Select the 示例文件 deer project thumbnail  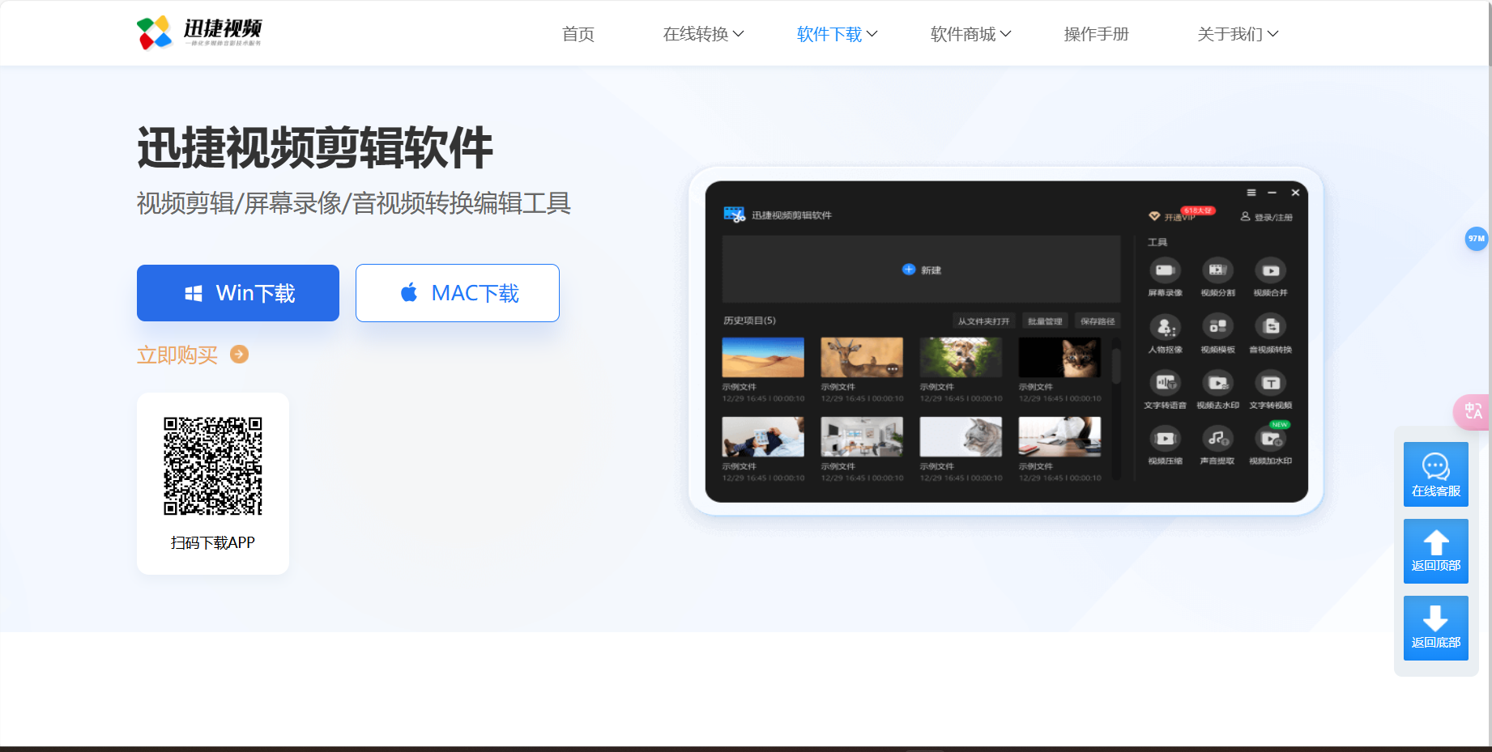(861, 357)
